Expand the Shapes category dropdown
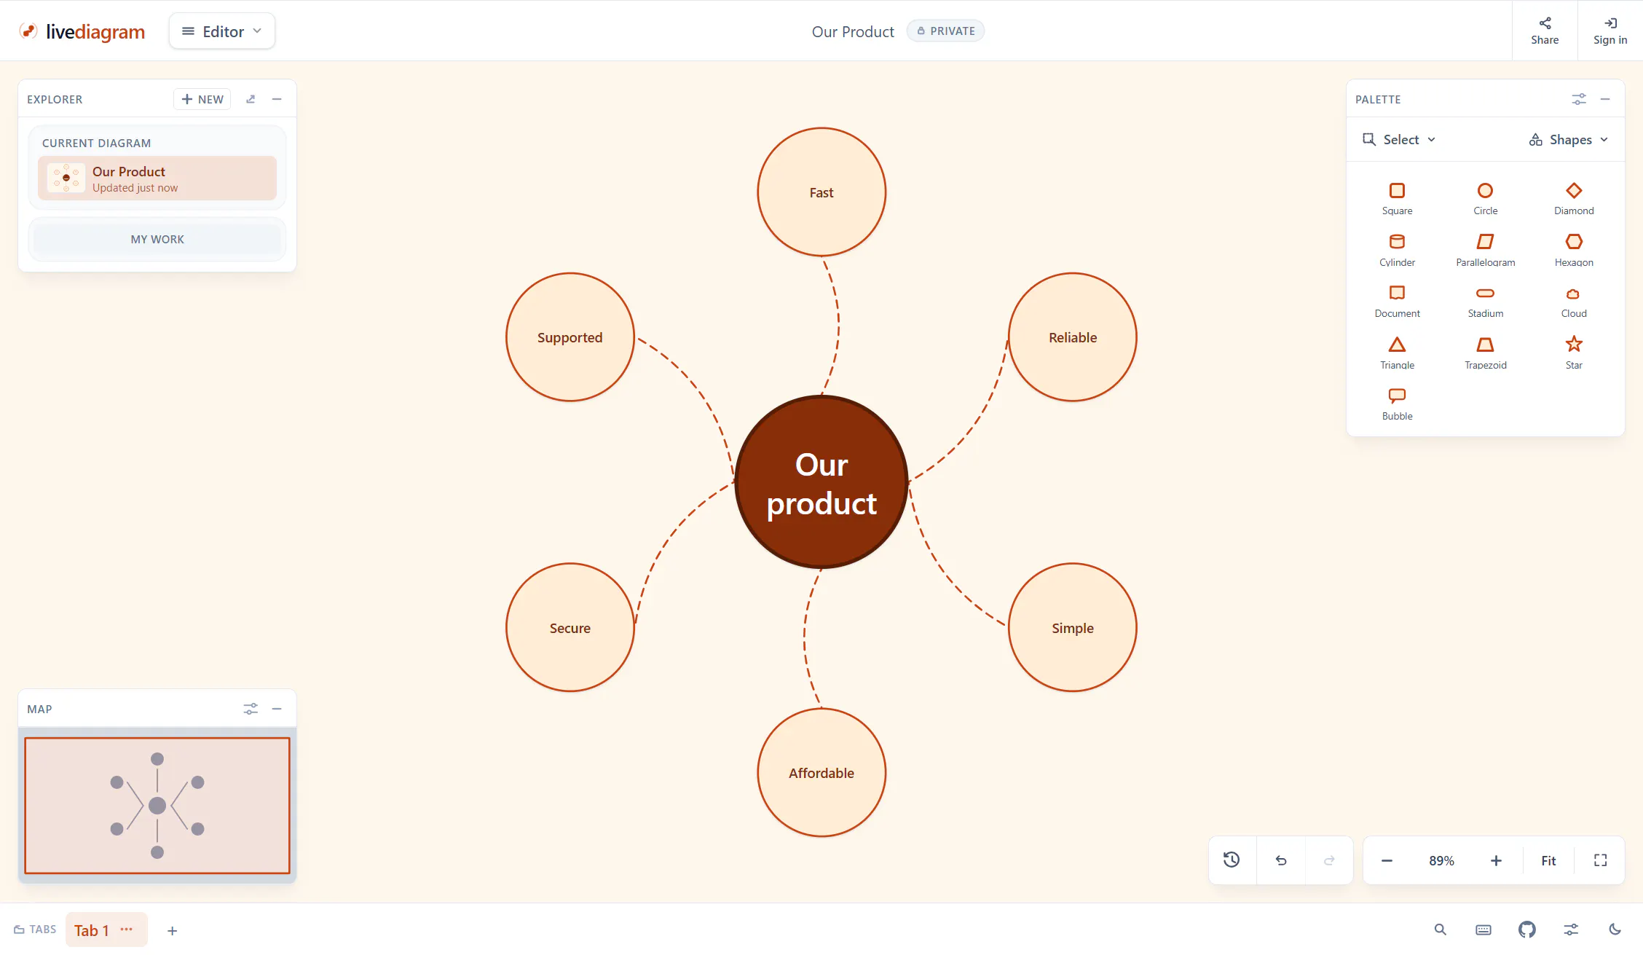 [x=1568, y=139]
